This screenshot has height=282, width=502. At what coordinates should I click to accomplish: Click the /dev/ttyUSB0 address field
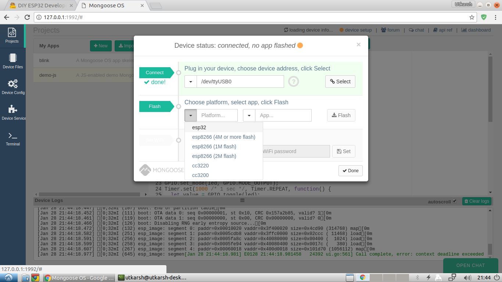(240, 82)
